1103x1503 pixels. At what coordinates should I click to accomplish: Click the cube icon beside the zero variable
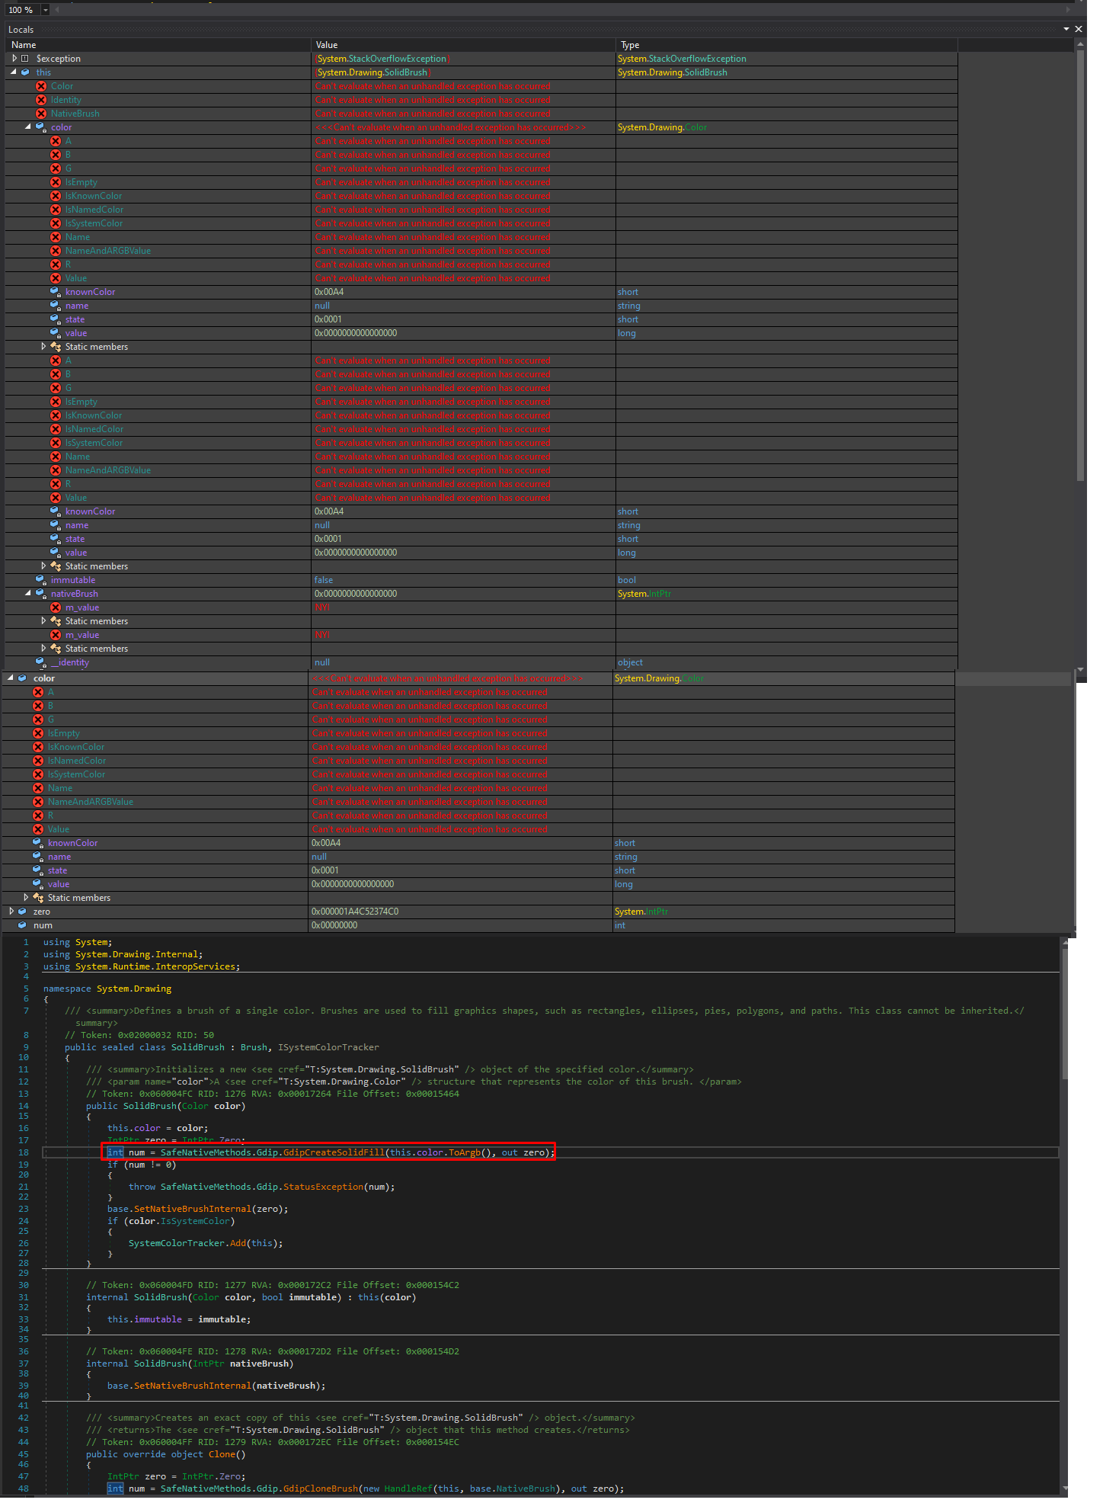tap(22, 912)
